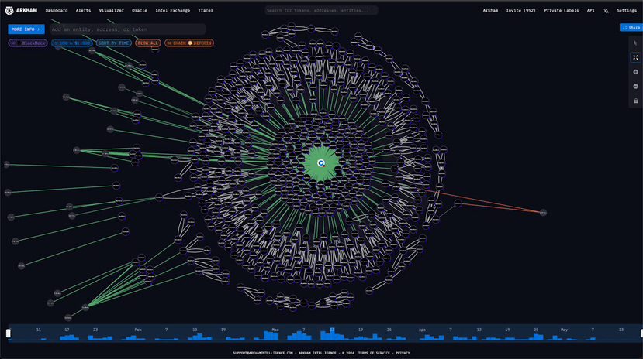Screen dimensions: 643x359
Task: Remove the USD ≥ $1.00K filter via X
Action: (x=57, y=43)
